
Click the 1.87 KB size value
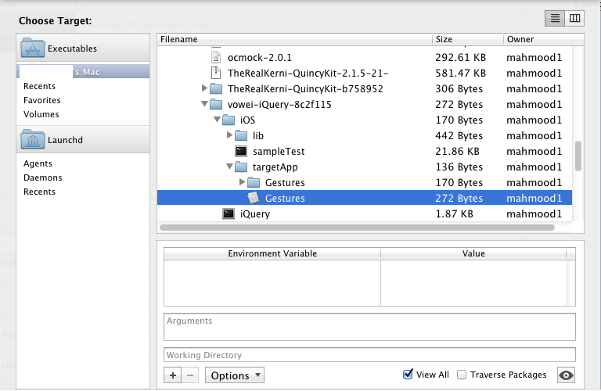[x=454, y=214]
